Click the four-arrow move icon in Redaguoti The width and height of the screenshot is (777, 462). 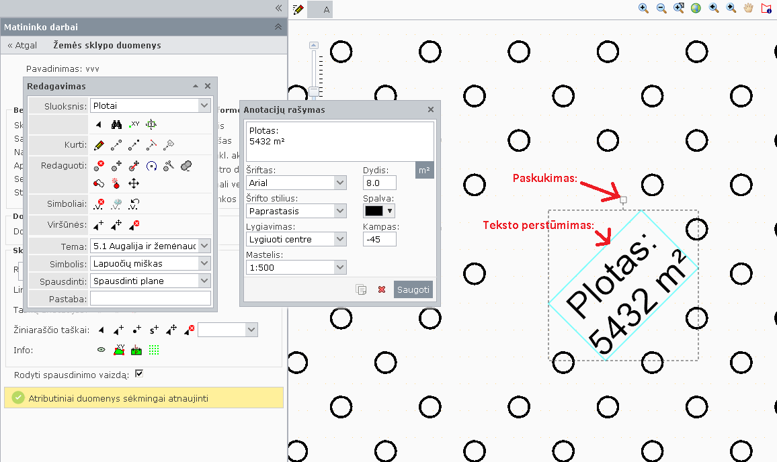[134, 184]
